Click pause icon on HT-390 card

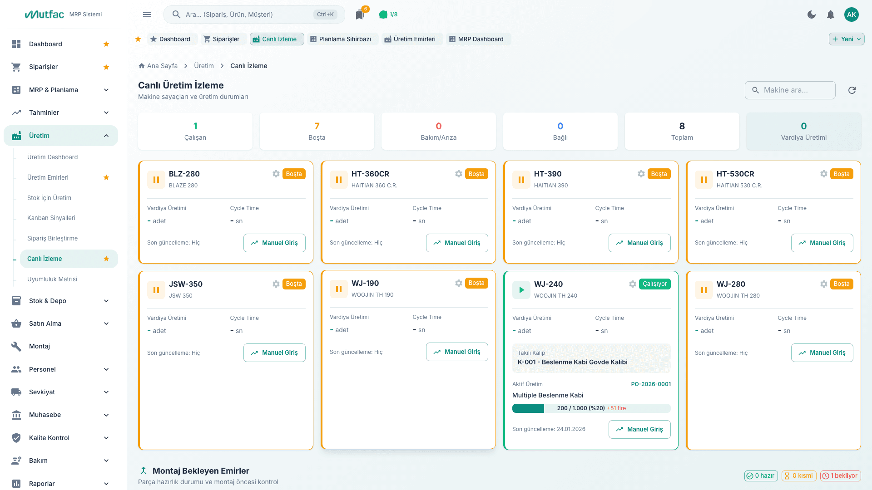[521, 180]
